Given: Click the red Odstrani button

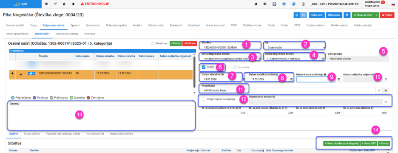Looking at the screenshot, I should [189, 43].
